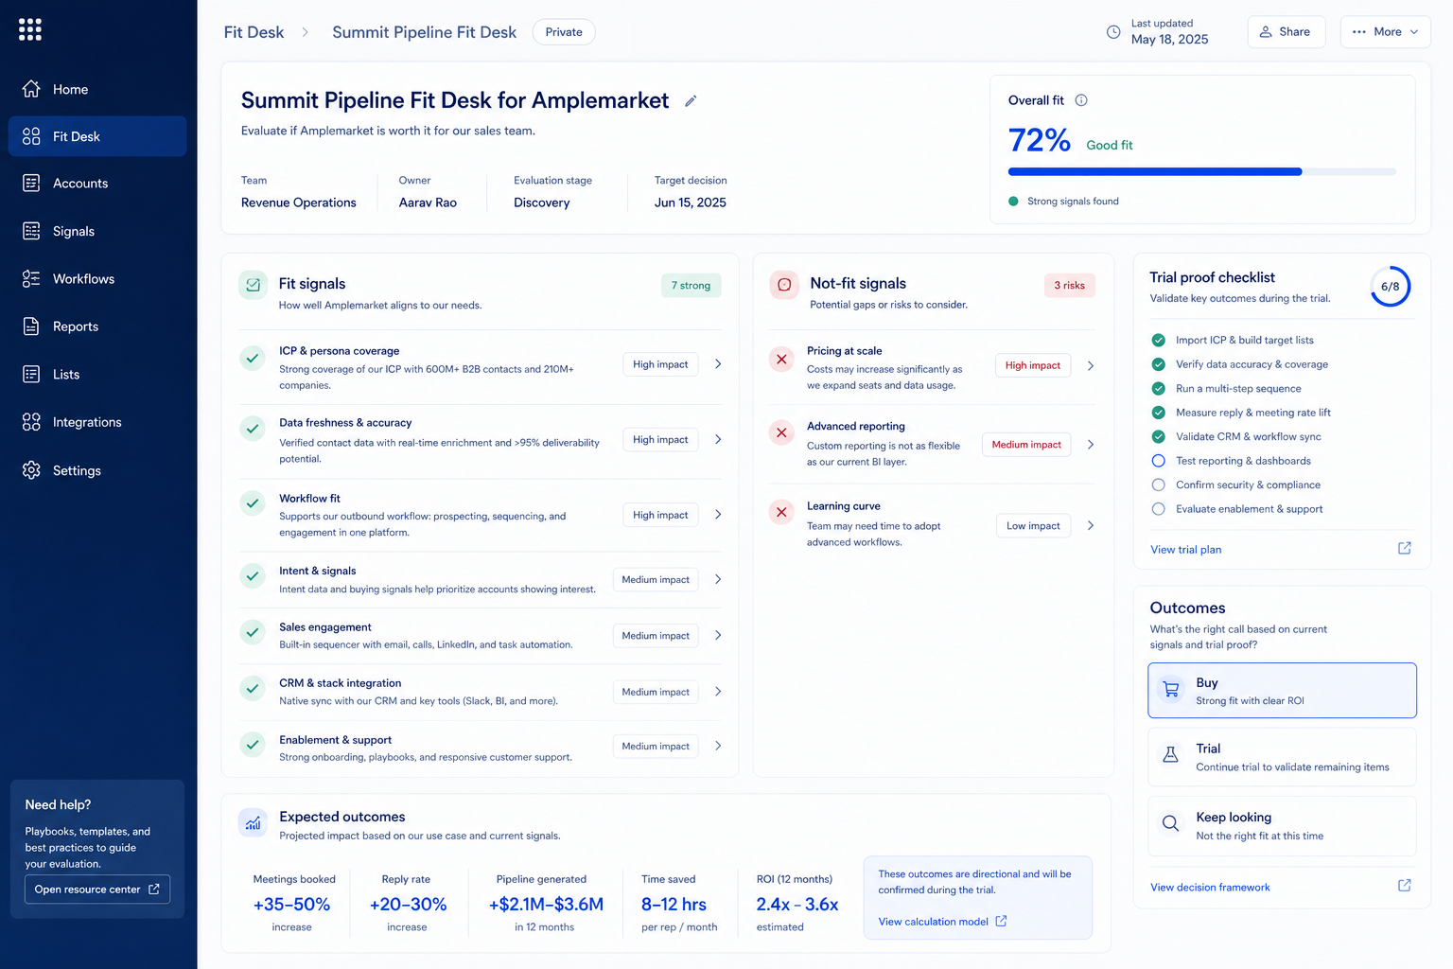Screen dimensions: 1453x969
Task: Click the clock icon beside Last updated
Action: tap(1113, 32)
